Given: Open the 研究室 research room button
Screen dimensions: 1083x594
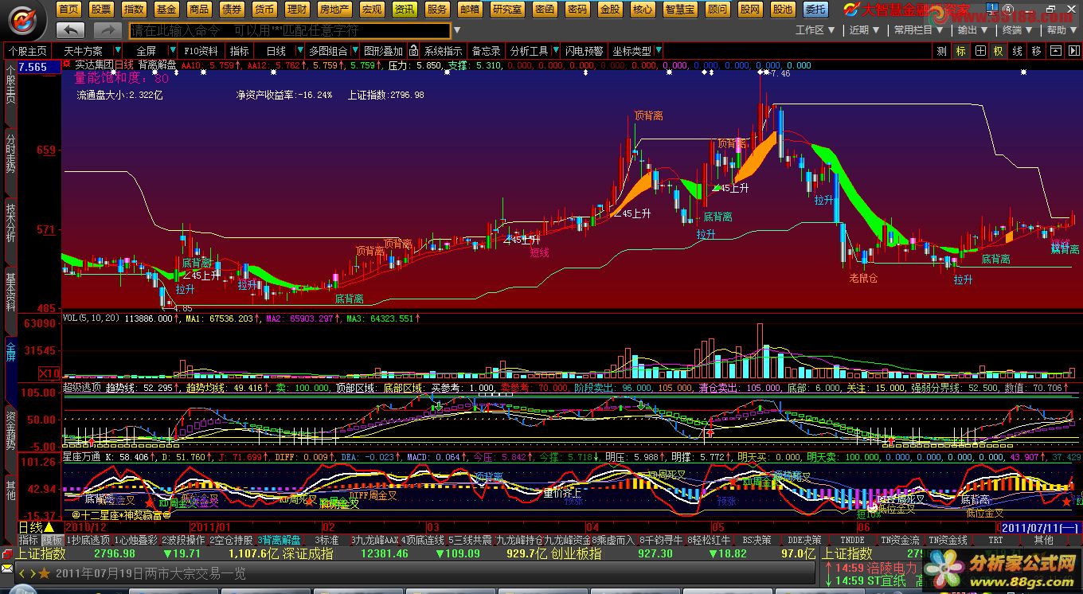Looking at the screenshot, I should [507, 10].
